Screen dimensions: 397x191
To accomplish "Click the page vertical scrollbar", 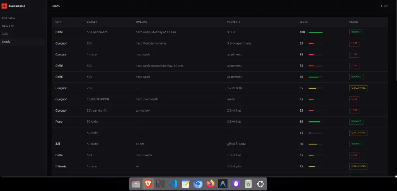I will tap(396, 40).
